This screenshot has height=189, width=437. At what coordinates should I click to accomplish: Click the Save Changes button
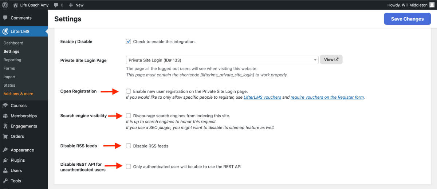408,19
